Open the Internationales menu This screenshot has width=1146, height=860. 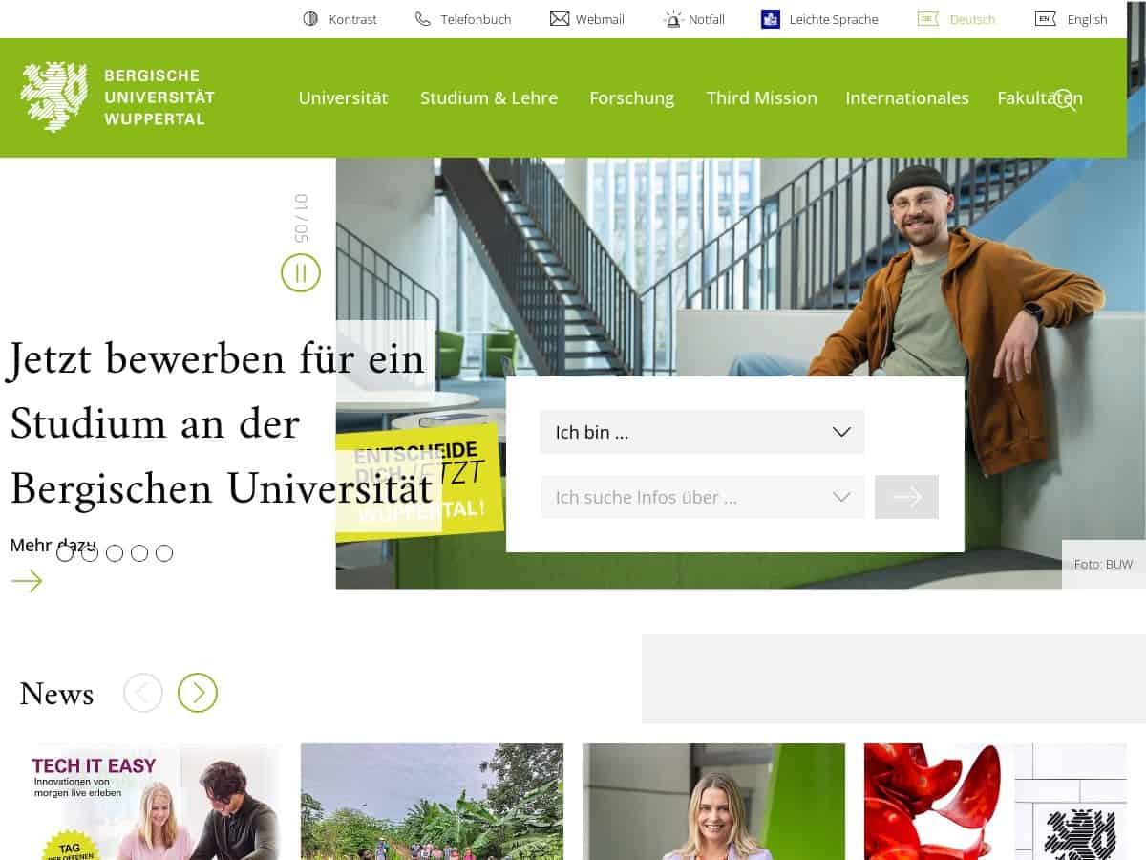pyautogui.click(x=907, y=97)
